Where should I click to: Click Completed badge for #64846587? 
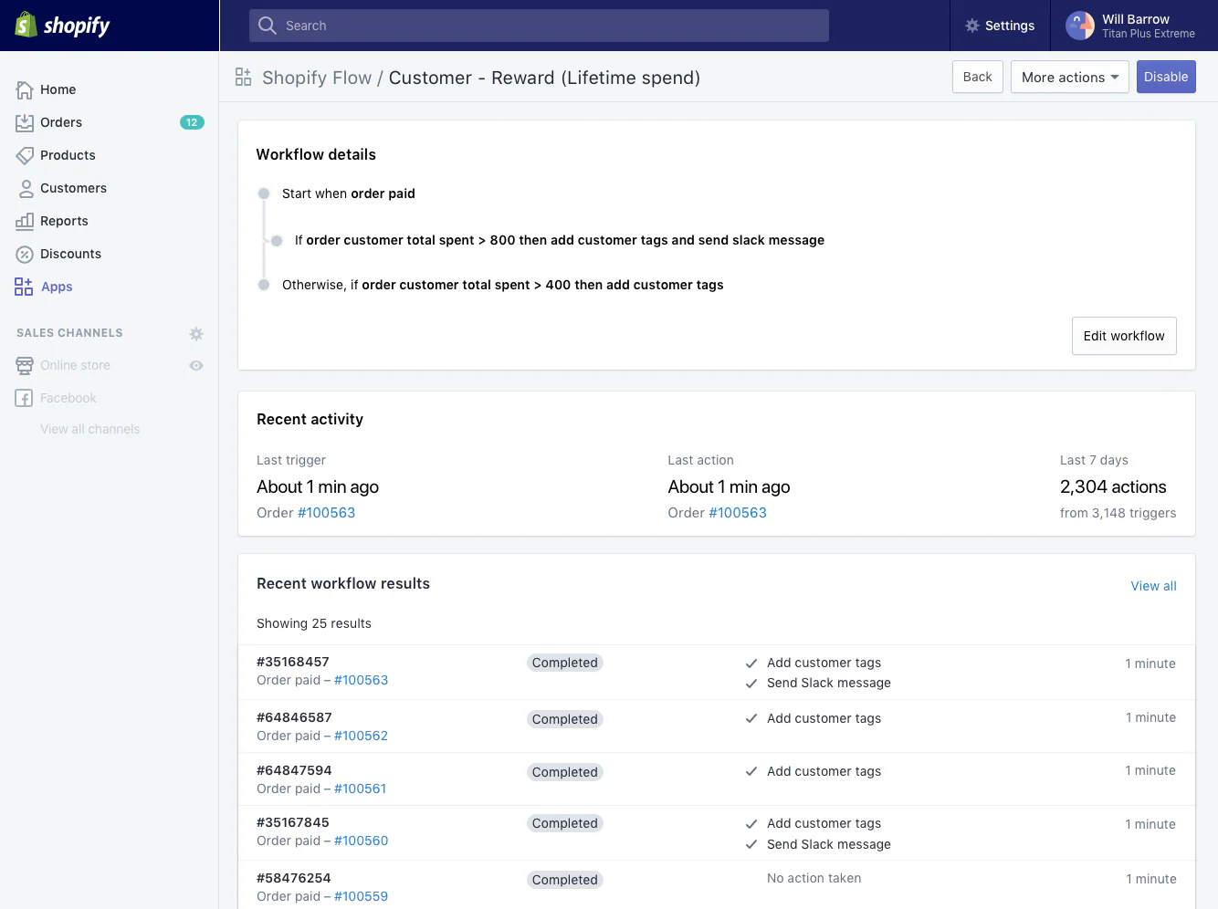pyautogui.click(x=565, y=719)
